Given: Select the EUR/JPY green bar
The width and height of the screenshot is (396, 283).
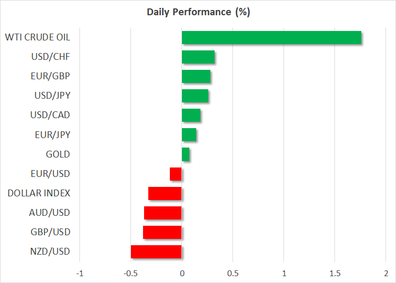Looking at the screenshot, I should point(189,134).
